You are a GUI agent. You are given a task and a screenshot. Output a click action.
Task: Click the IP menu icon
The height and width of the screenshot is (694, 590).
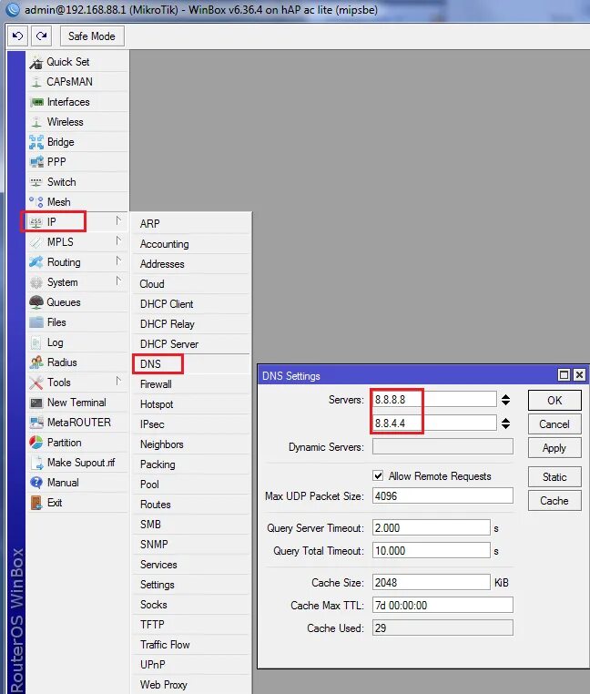click(x=36, y=221)
